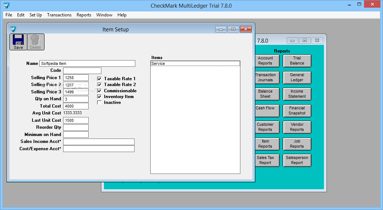Open the Help menu
The image size is (383, 210).
click(122, 15)
